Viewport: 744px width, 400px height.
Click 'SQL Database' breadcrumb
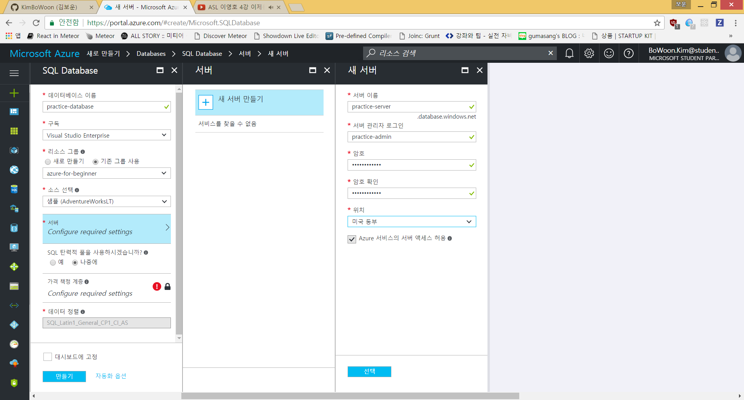[202, 53]
